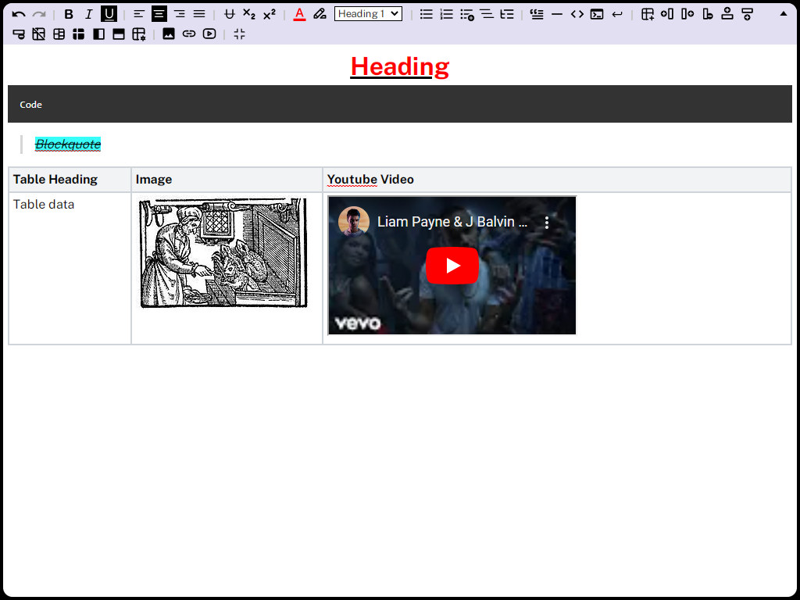Insert a numbered list
This screenshot has height=600, width=800.
pos(446,14)
